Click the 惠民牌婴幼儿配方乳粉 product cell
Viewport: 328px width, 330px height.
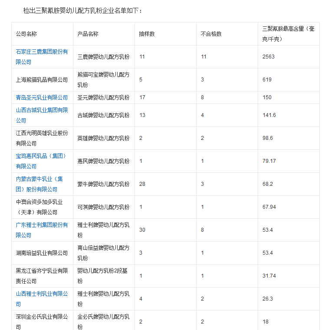pyautogui.click(x=103, y=161)
